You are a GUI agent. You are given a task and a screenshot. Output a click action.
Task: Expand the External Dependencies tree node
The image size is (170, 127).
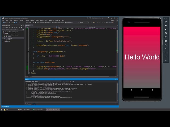pyautogui.click(x=5, y=35)
